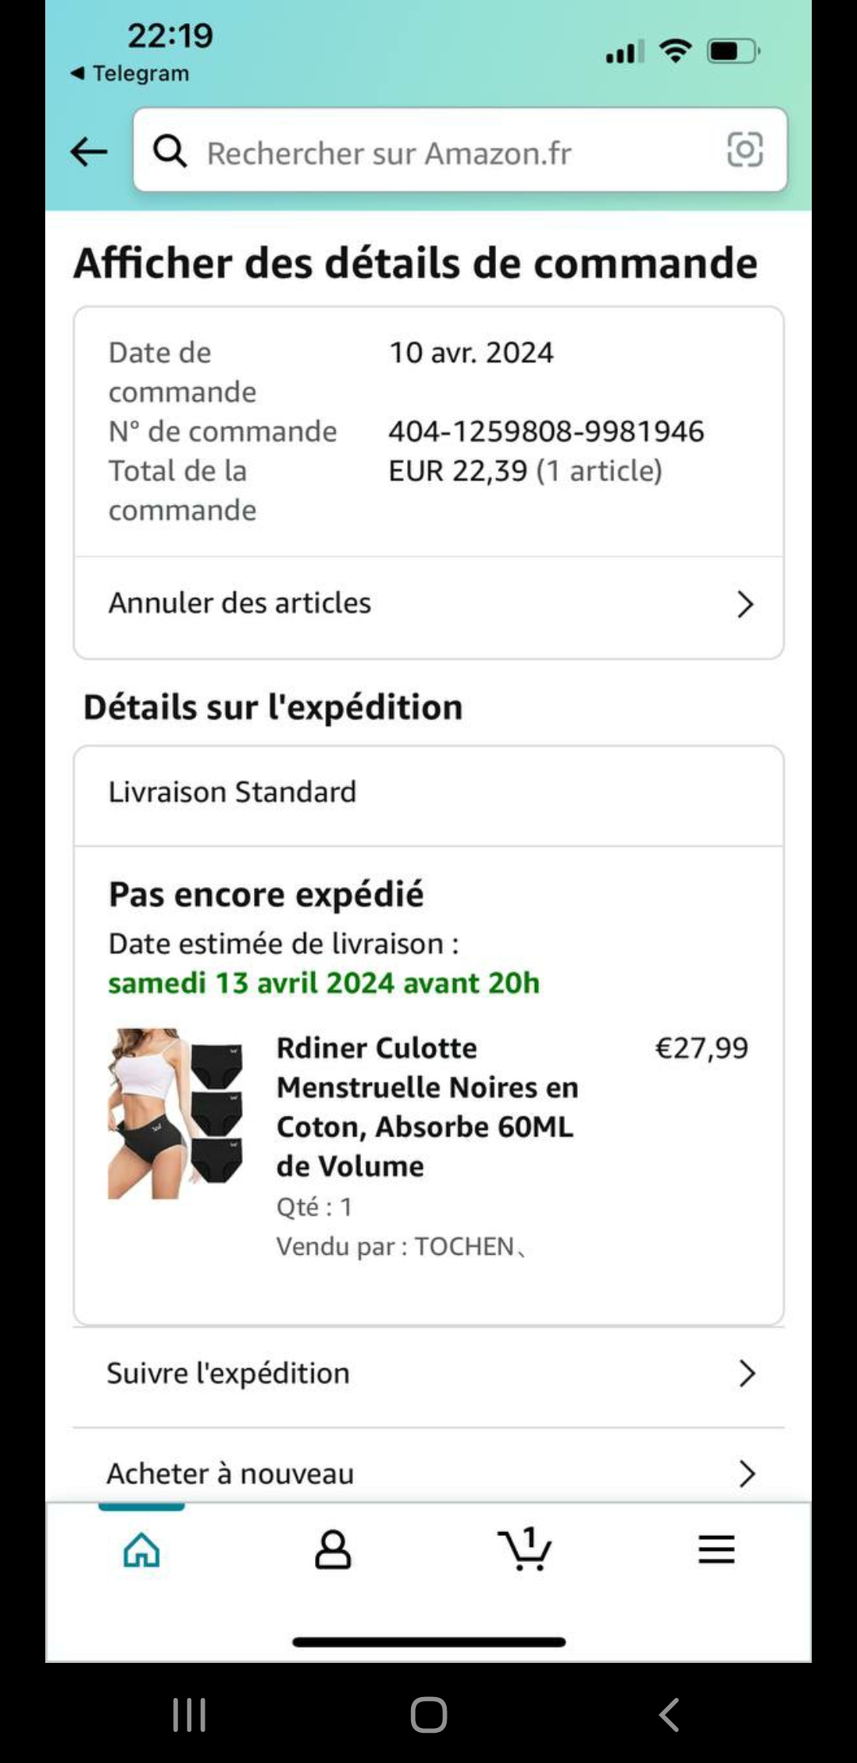The height and width of the screenshot is (1763, 857).
Task: Open Rdiner Culotte Menstruelle product title
Action: coord(427,1106)
